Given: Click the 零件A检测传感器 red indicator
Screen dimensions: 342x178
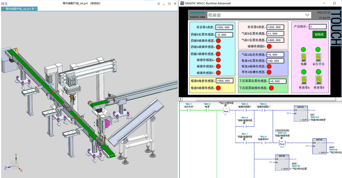Looking at the screenshot, I should (269, 72).
